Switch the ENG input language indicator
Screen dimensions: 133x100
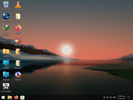[114, 97]
